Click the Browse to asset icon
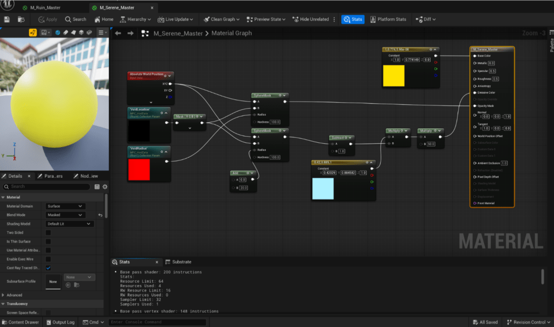 [21, 19]
